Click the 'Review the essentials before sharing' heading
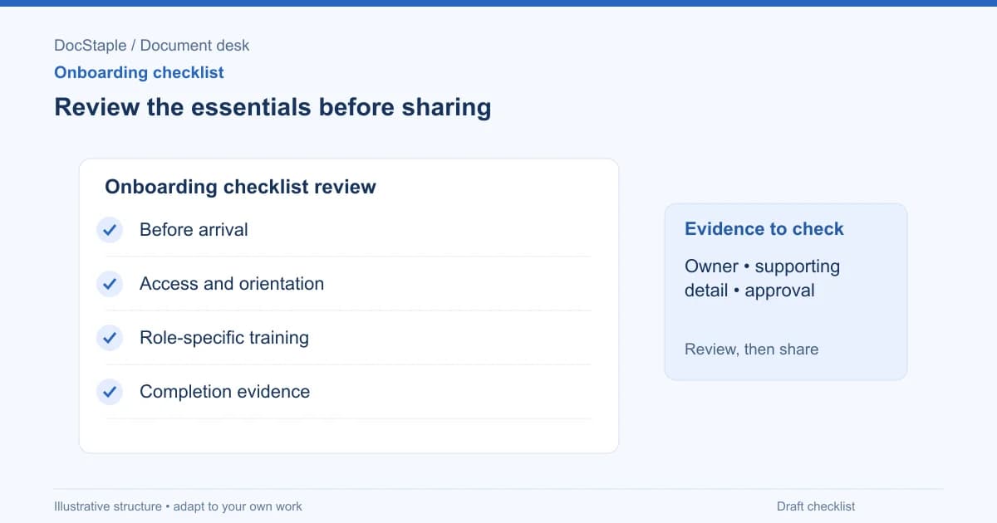Image resolution: width=997 pixels, height=523 pixels. pyautogui.click(x=273, y=107)
